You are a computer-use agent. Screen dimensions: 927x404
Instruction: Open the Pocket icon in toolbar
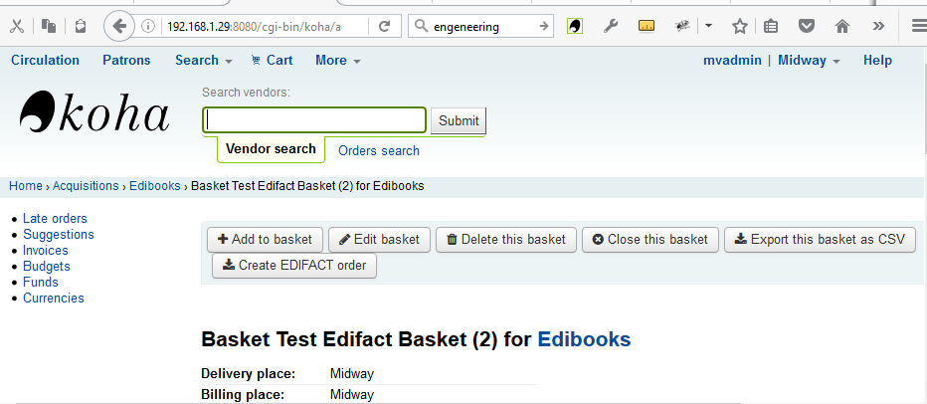(x=807, y=26)
